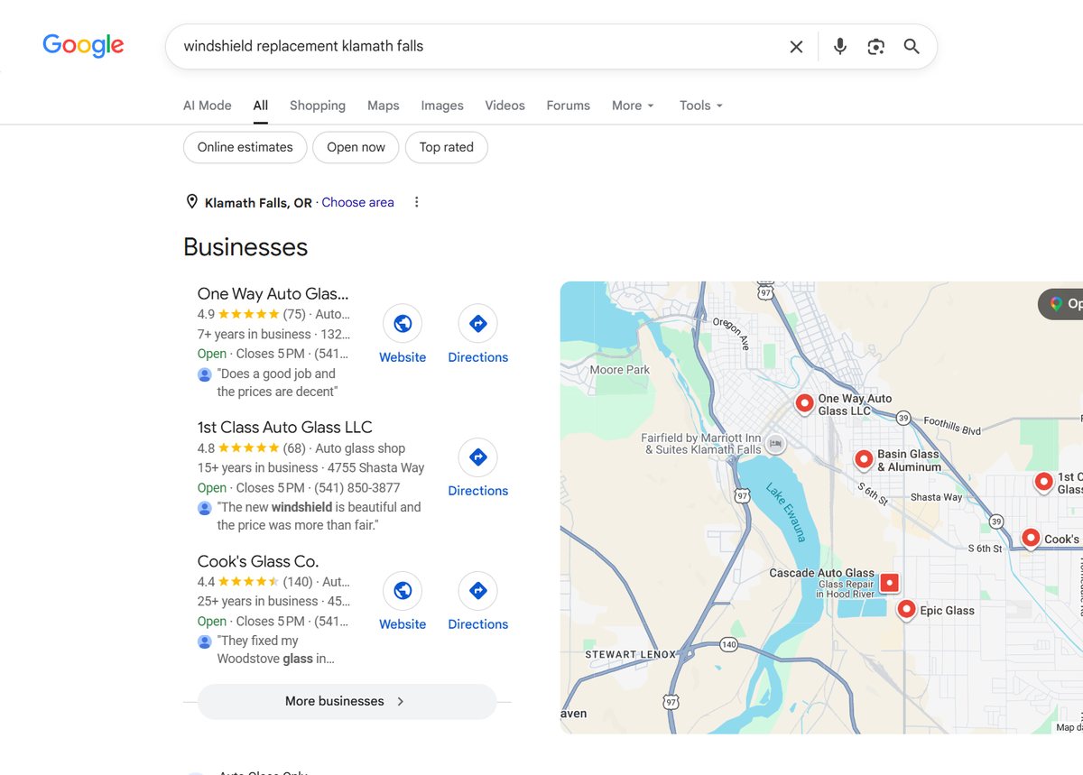Click the Moore Park label on the map

(x=620, y=370)
